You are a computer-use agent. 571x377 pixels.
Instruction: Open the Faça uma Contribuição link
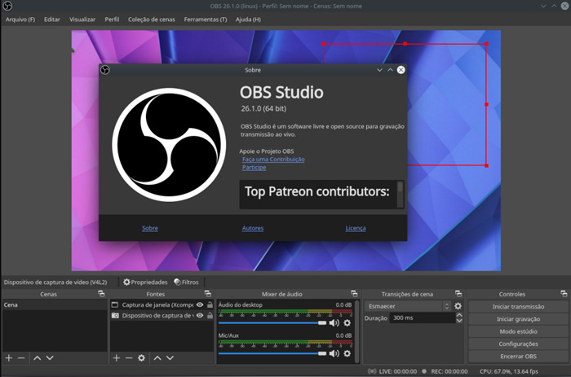273,160
